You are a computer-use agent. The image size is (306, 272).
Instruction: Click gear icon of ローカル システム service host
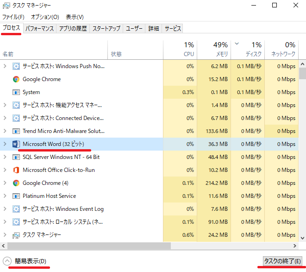(x=16, y=222)
